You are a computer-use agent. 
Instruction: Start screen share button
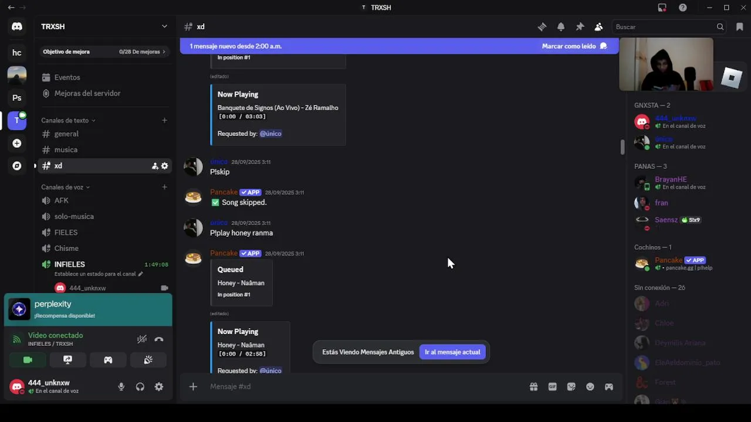point(68,360)
